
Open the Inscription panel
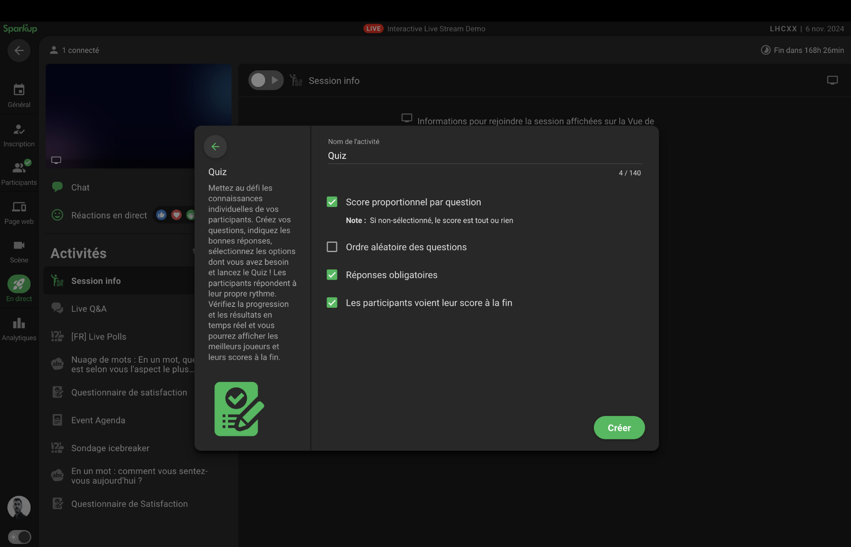(19, 134)
